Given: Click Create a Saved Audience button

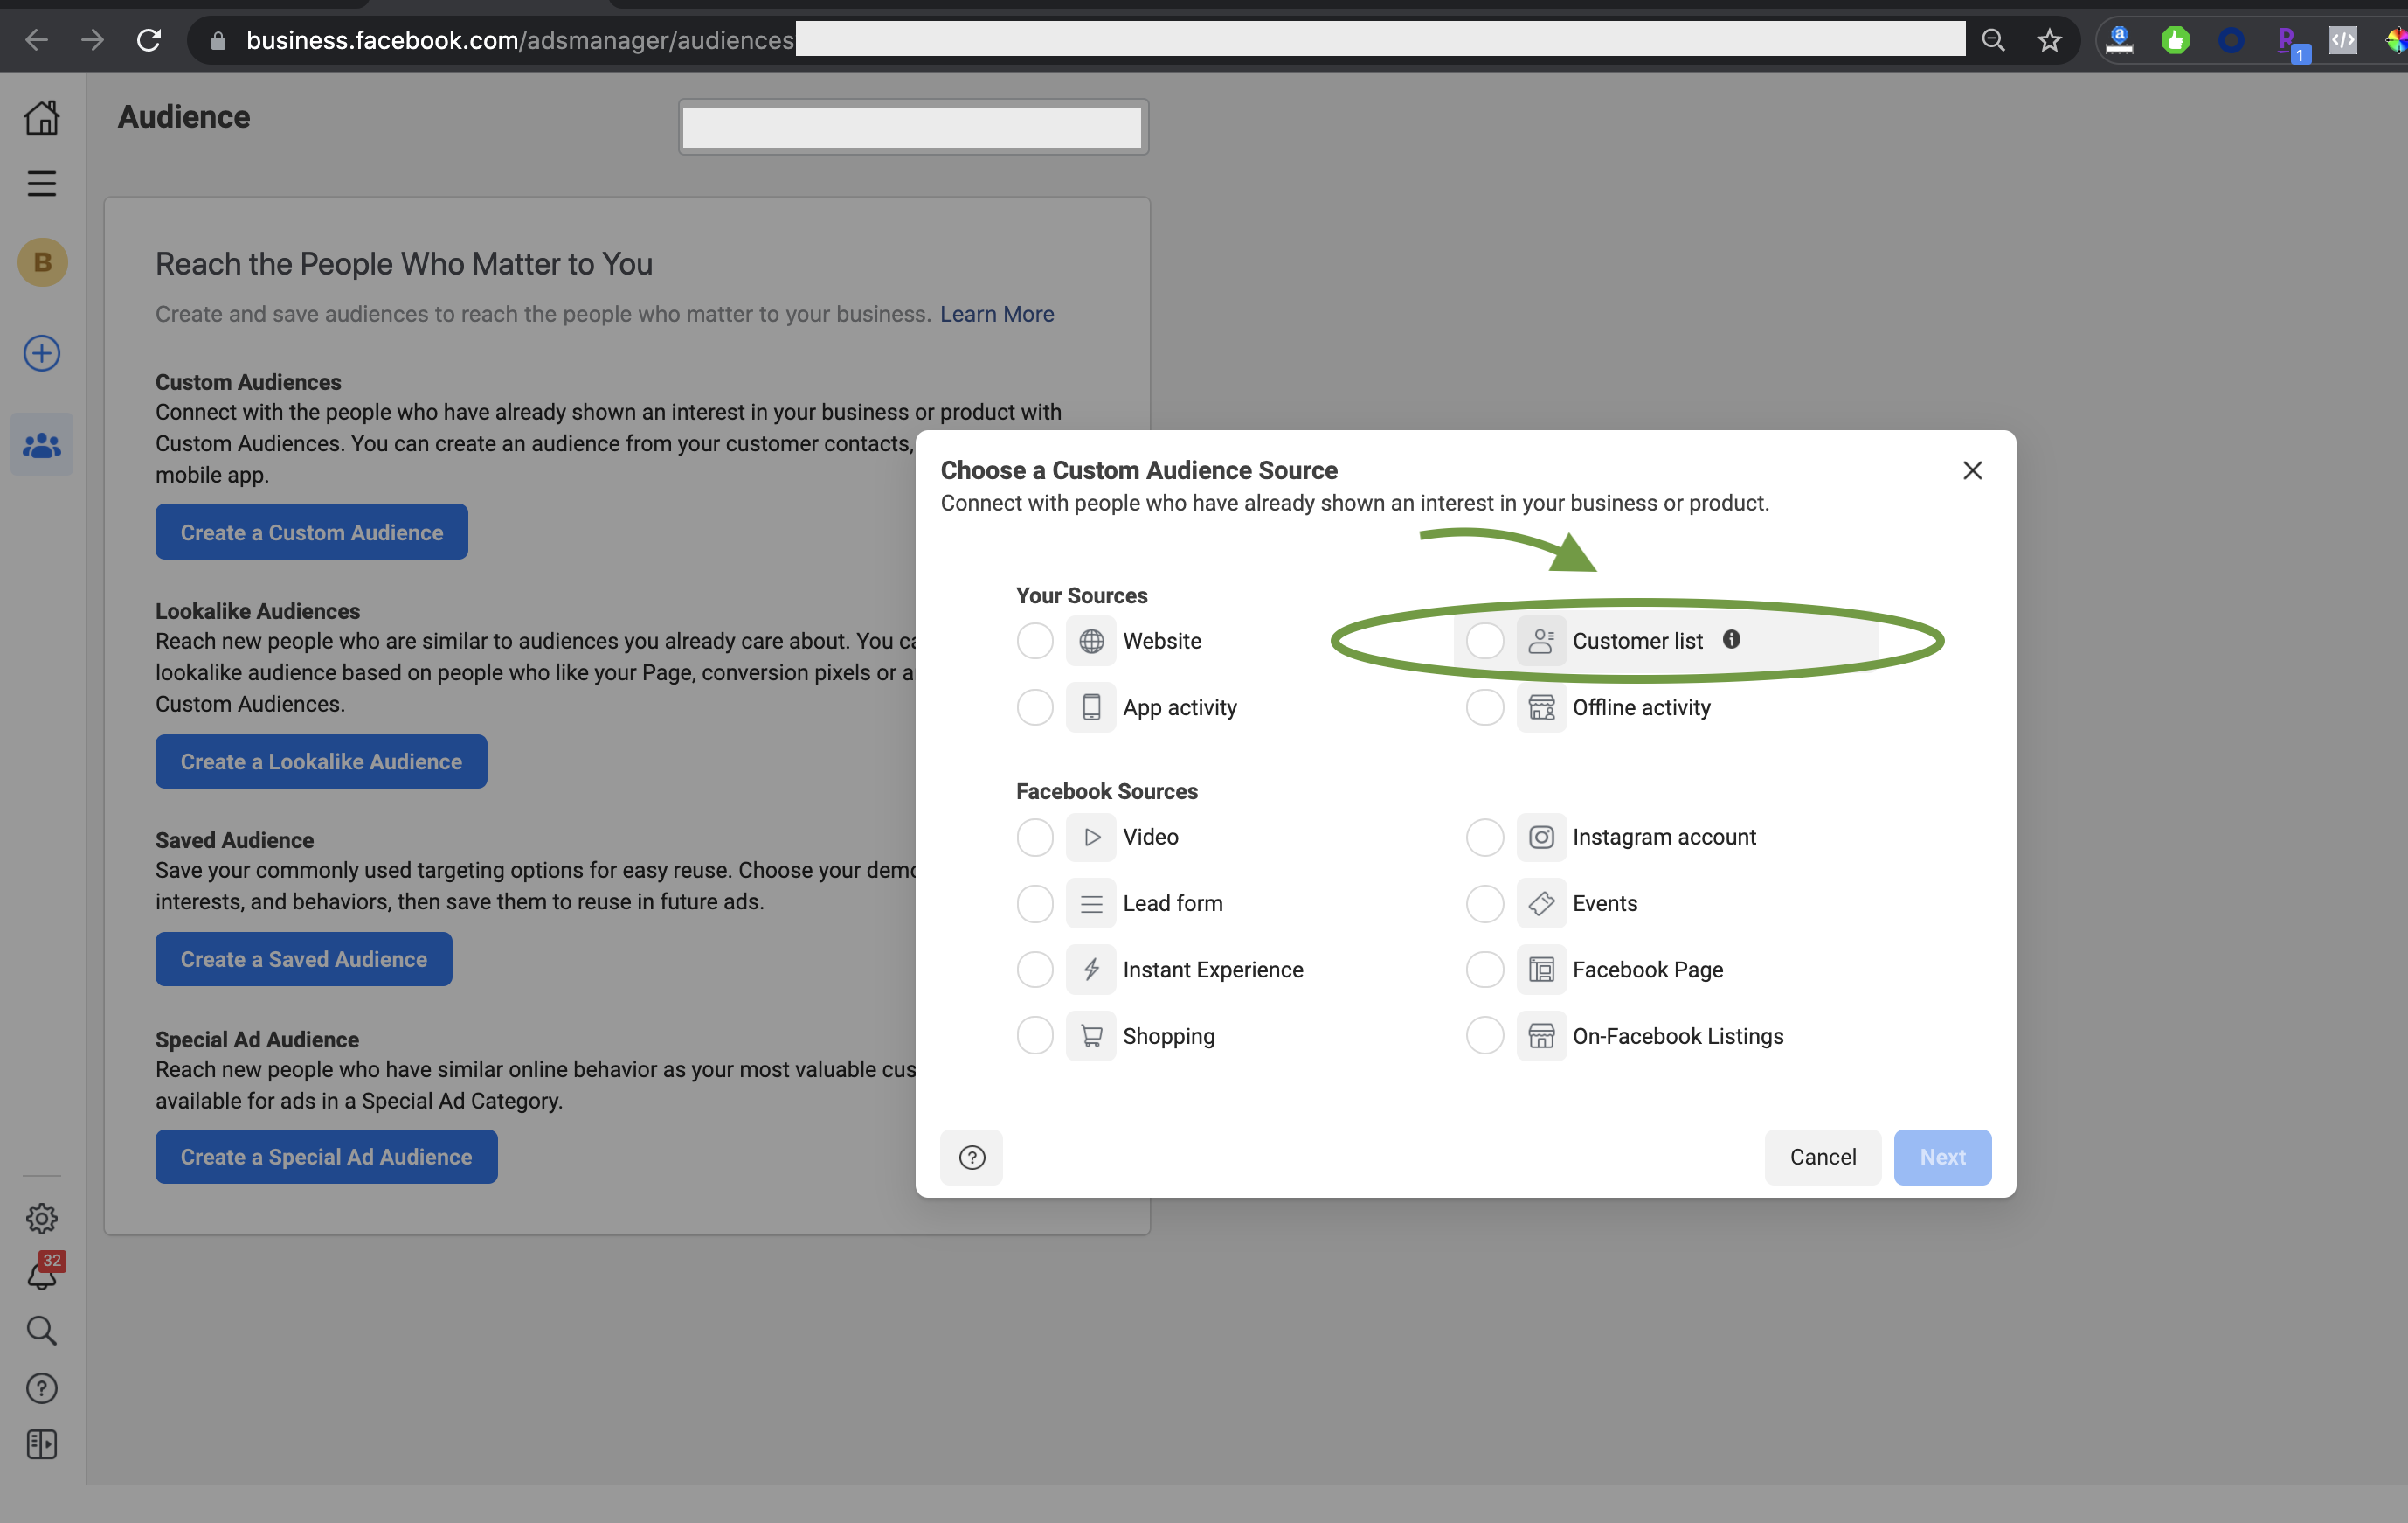Looking at the screenshot, I should (303, 958).
